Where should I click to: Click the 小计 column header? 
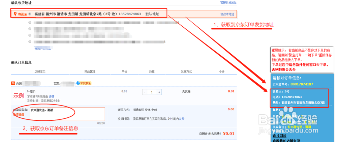(222, 72)
